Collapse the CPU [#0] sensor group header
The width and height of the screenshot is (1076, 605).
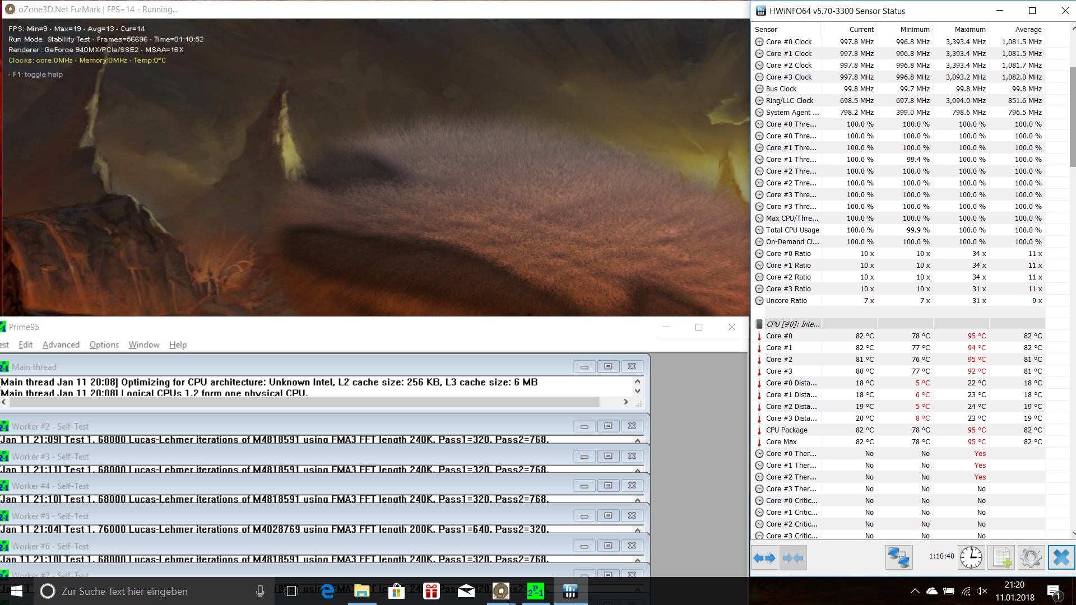792,324
